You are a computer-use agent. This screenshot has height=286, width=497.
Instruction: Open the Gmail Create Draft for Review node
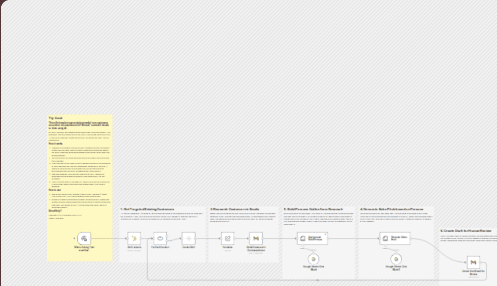[473, 262]
